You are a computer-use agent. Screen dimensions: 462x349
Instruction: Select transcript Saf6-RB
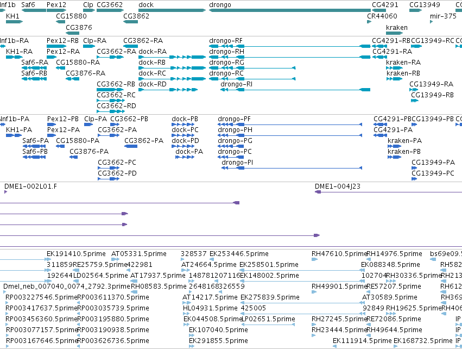34,73
